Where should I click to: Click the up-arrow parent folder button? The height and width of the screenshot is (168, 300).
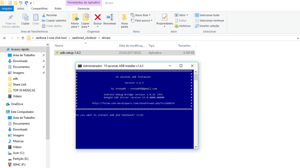tap(23, 38)
